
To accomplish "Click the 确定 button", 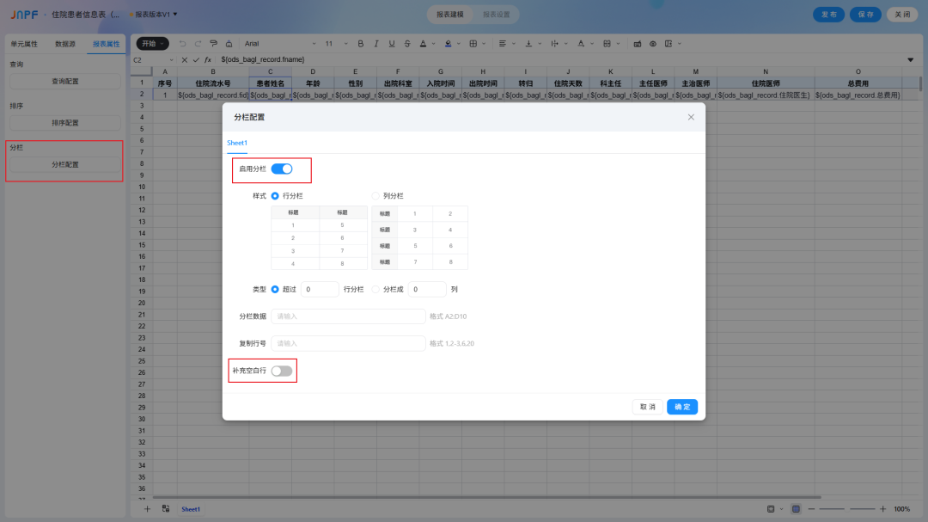I will (x=682, y=407).
